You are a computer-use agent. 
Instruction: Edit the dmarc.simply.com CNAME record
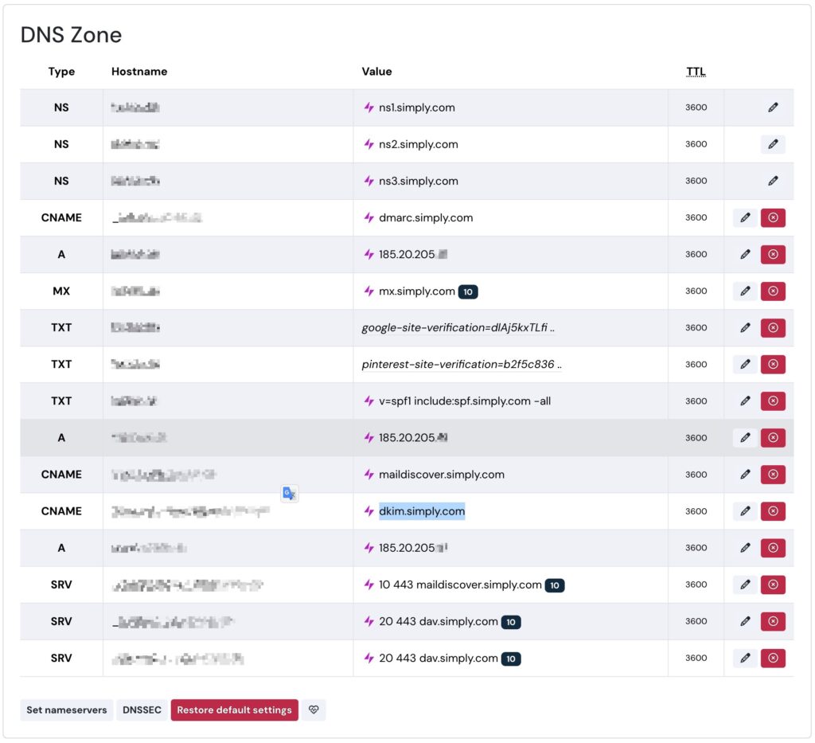[745, 217]
